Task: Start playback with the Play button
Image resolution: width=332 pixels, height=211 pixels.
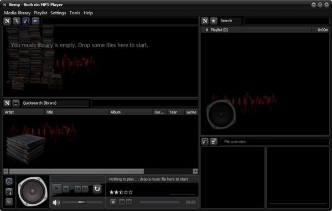Action: 57,188
